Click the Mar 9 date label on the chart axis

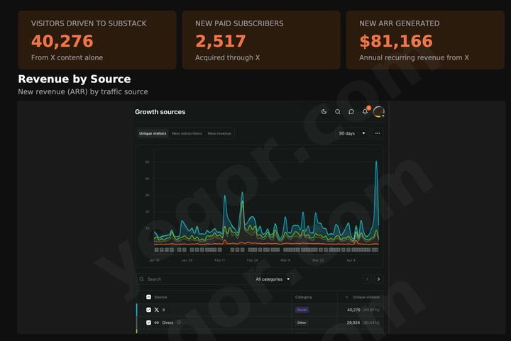click(x=285, y=260)
